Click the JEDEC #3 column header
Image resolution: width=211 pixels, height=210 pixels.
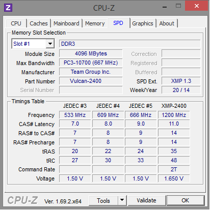coord(75,106)
